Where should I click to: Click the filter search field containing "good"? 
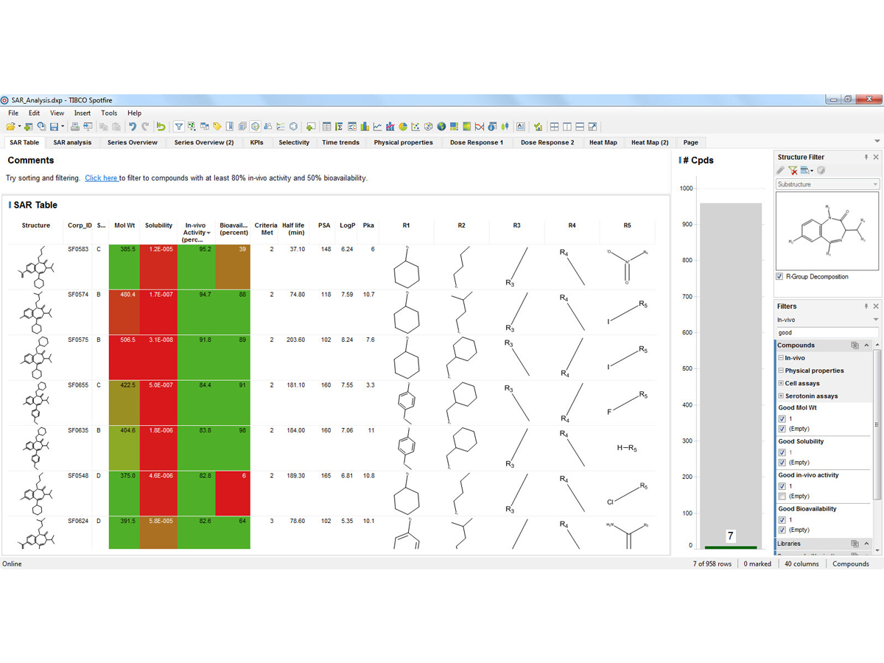(x=825, y=332)
